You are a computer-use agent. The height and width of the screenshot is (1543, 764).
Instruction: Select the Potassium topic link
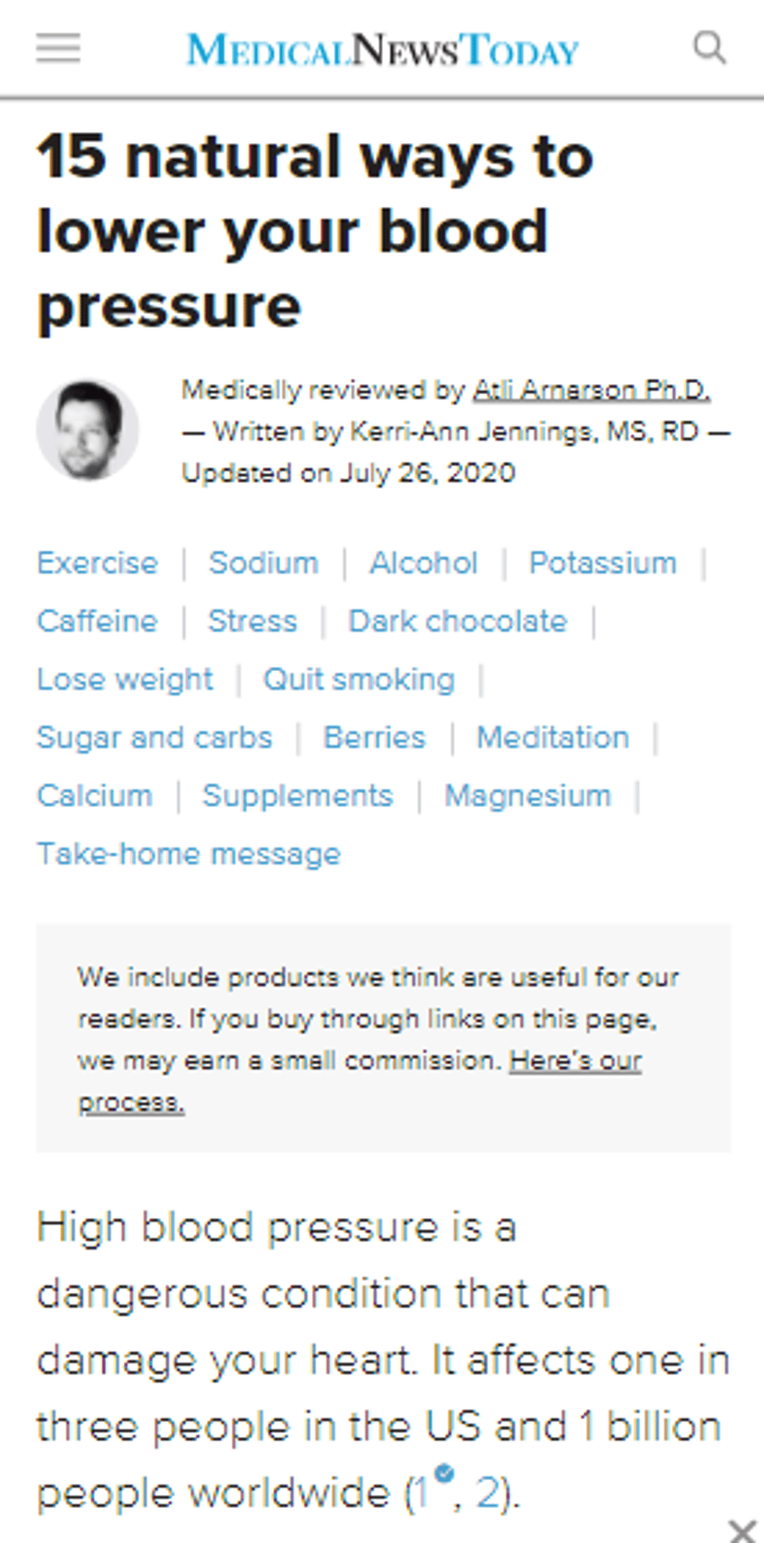[x=603, y=562]
